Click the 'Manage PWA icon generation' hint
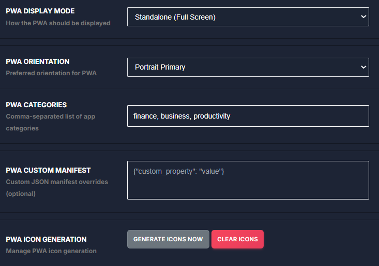The image size is (379, 266). point(51,251)
